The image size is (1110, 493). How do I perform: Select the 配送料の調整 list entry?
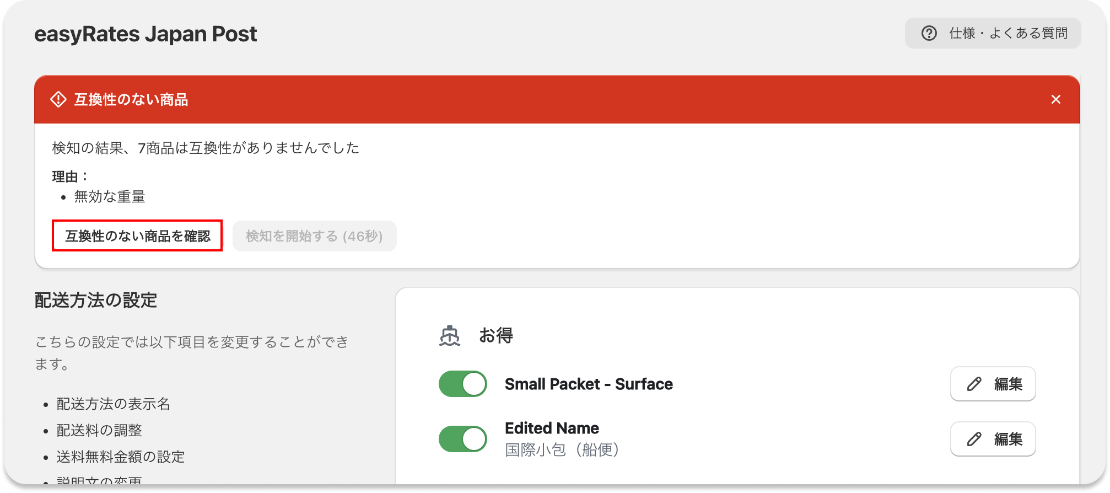coord(98,431)
